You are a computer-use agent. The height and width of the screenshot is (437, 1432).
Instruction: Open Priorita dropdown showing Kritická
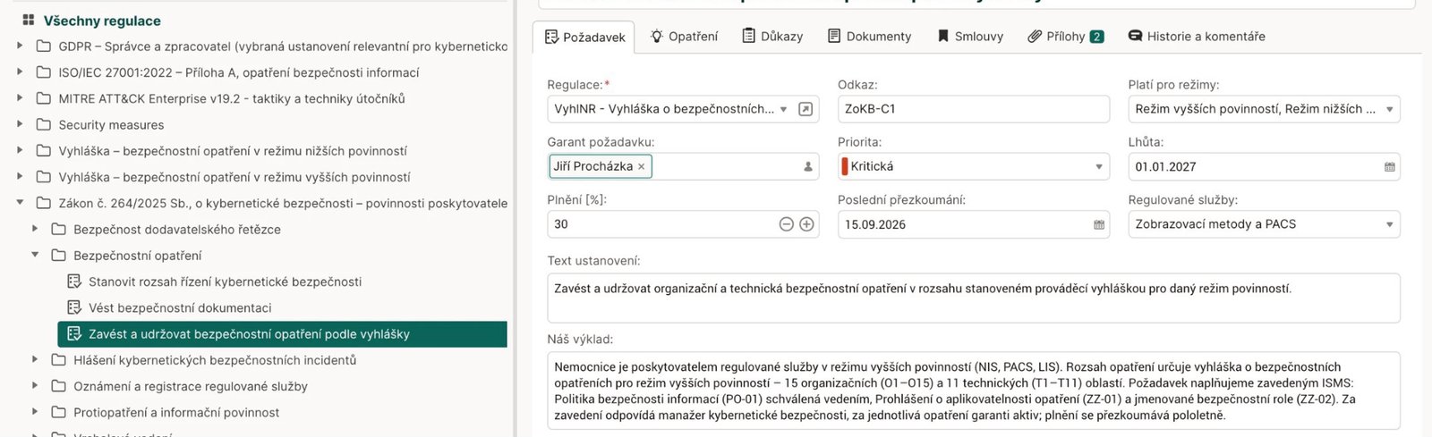coord(973,166)
